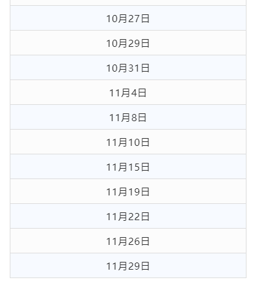This screenshot has width=253, height=284.
Task: Click the single-digit day date 8日 in November
Action: coord(128,117)
